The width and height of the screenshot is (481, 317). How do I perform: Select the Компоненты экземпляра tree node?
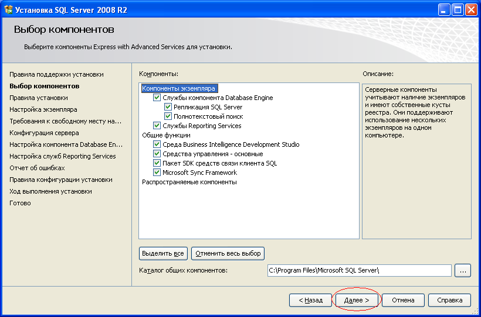click(179, 88)
